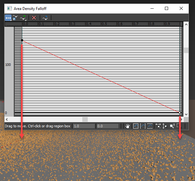Click the horizontal scrollbar thumb
The height and width of the screenshot is (181, 195).
[85, 119]
